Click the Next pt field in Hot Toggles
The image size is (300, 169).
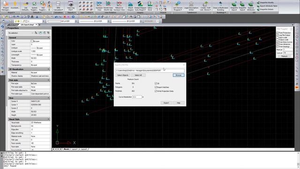pyautogui.click(x=288, y=50)
